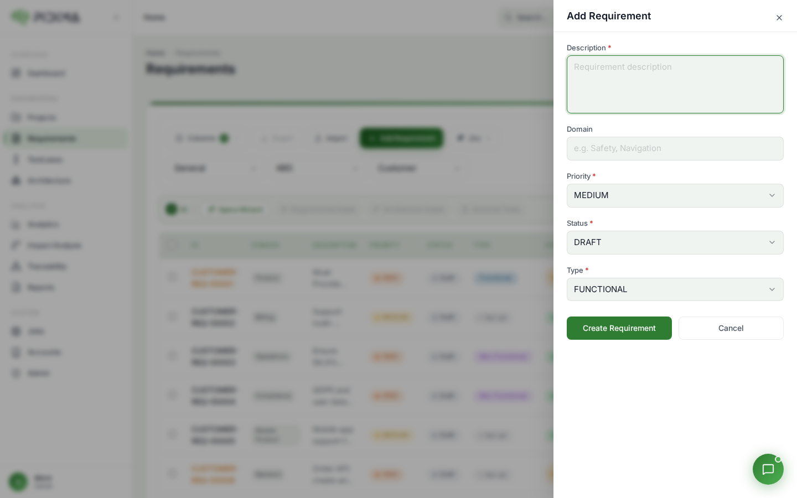Open the chat support widget
The height and width of the screenshot is (498, 797).
coord(768,469)
